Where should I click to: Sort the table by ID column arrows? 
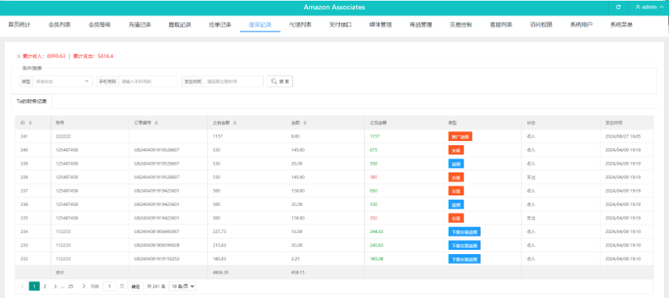30,122
